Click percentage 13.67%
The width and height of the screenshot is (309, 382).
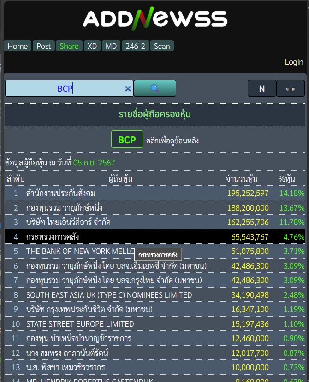click(292, 208)
